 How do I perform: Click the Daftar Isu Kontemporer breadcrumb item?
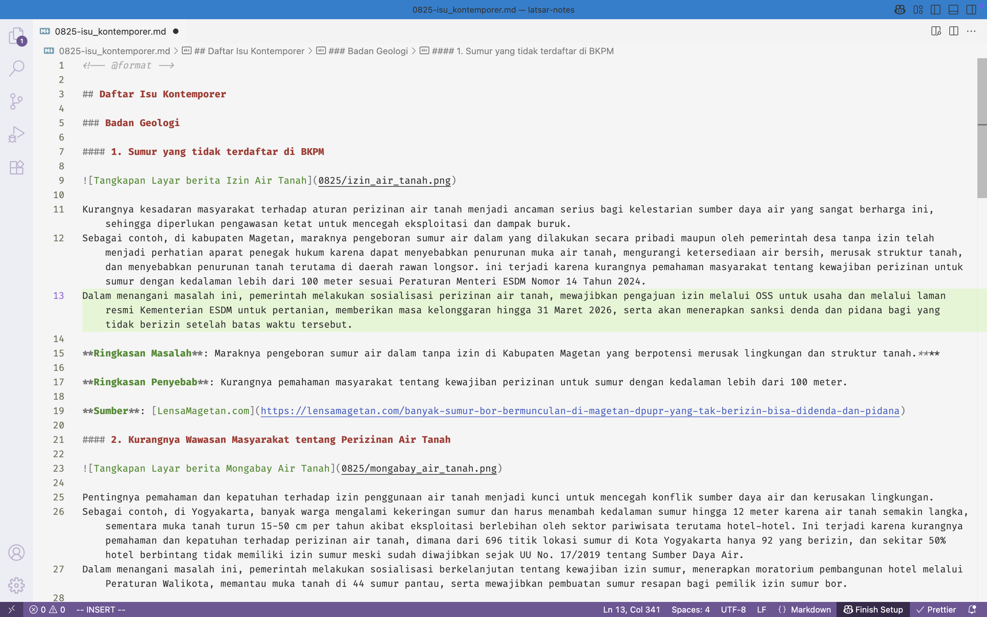tap(249, 51)
